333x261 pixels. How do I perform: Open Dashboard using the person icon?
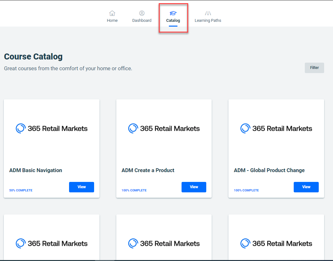(142, 13)
